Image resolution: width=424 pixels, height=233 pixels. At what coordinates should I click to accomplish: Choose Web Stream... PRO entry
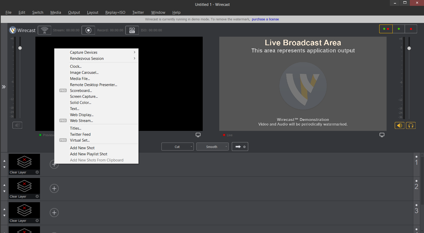pyautogui.click(x=97, y=120)
